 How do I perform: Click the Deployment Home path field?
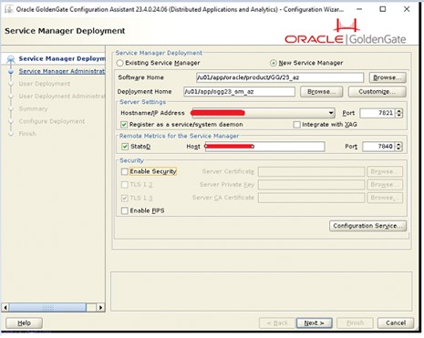(x=239, y=92)
